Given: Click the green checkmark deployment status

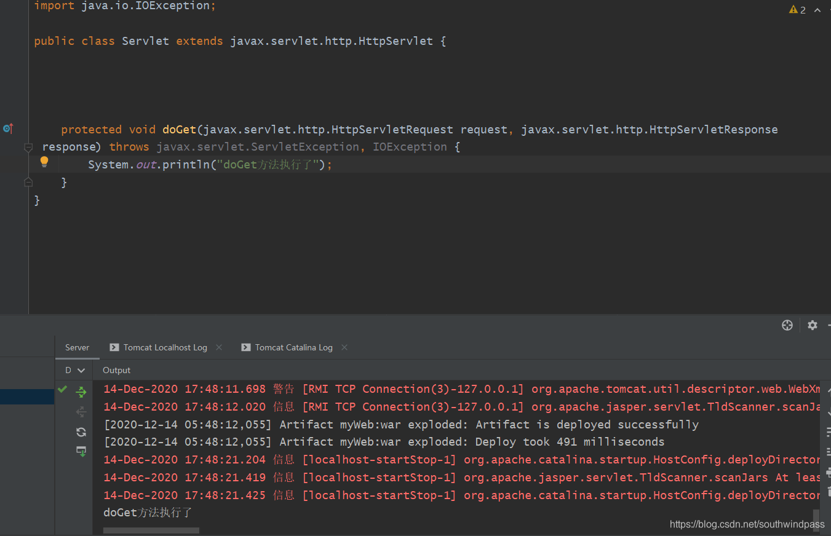Looking at the screenshot, I should pos(63,389).
